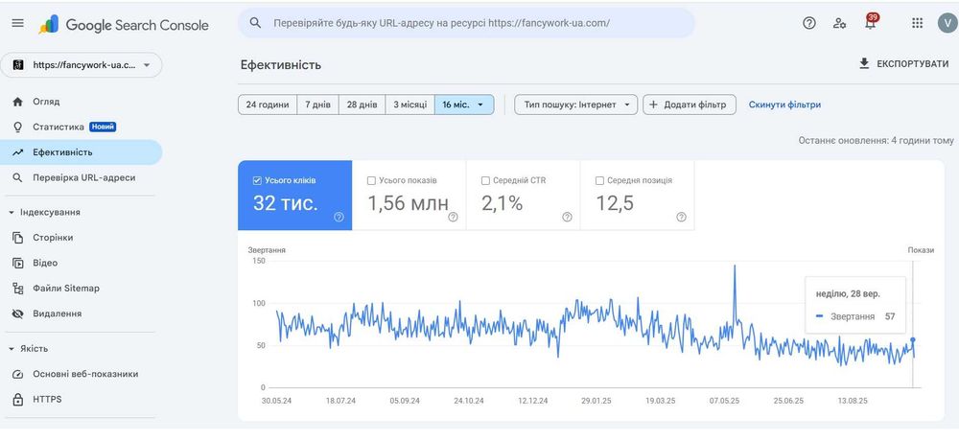Enable the Середній CTR checkbox

[485, 180]
